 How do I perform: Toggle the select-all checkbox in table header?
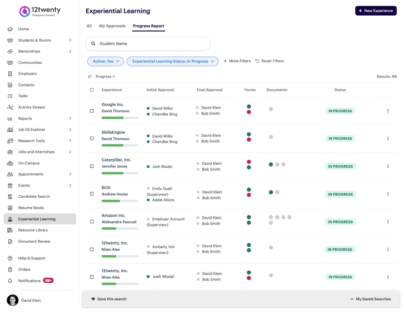(92, 90)
